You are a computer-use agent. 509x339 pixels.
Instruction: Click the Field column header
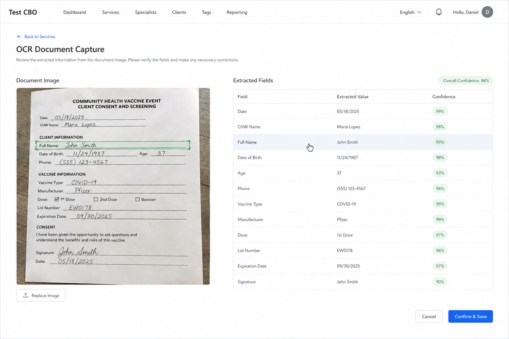(242, 97)
